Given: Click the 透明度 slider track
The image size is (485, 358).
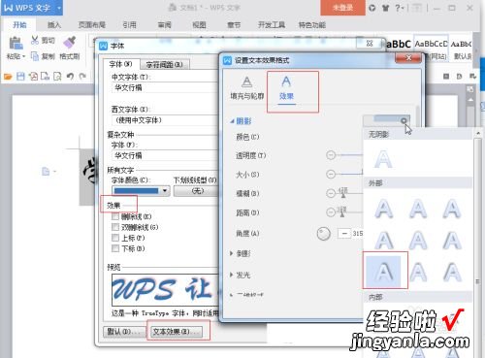Looking at the screenshot, I should pos(350,155).
